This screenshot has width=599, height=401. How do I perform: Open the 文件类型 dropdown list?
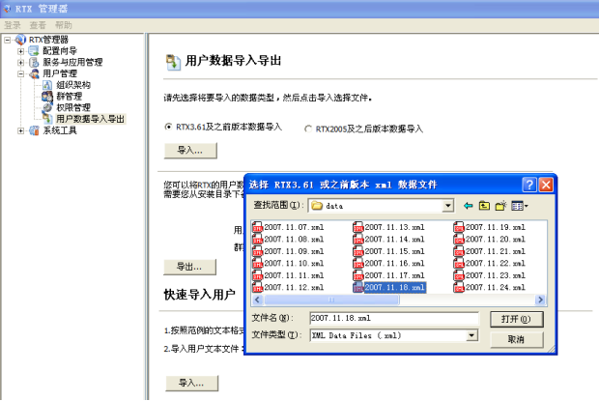coord(472,334)
